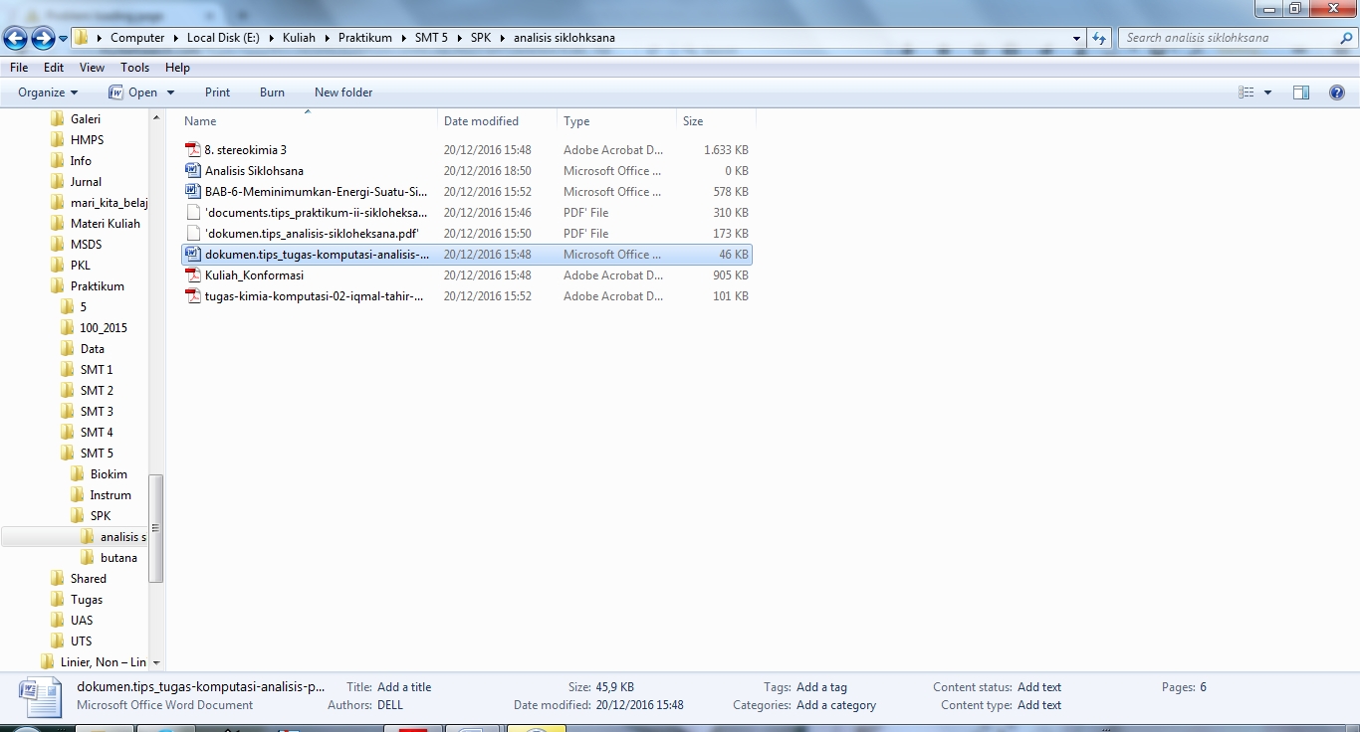Open the Help question mark icon

click(x=1336, y=92)
